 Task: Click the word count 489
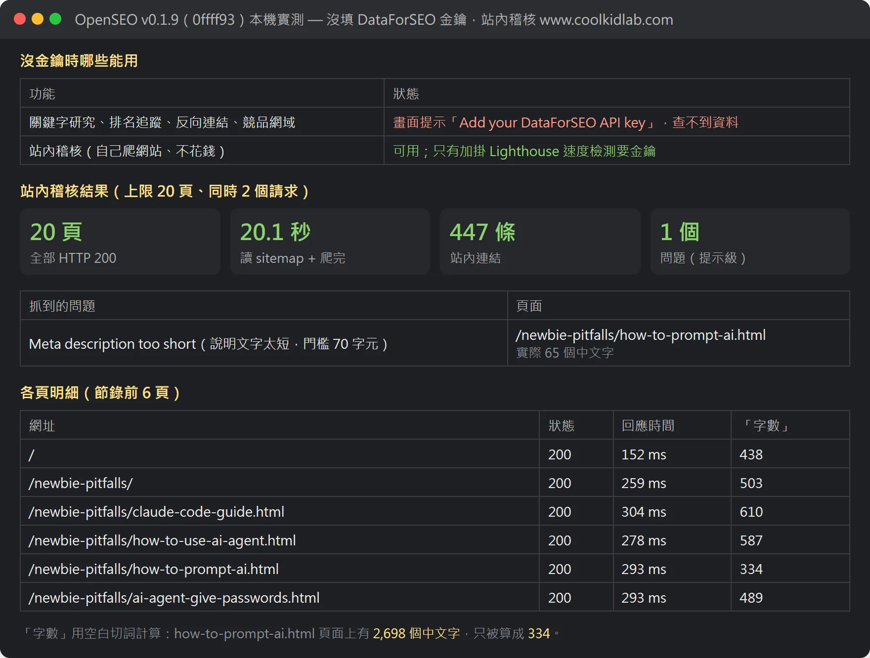tap(751, 598)
